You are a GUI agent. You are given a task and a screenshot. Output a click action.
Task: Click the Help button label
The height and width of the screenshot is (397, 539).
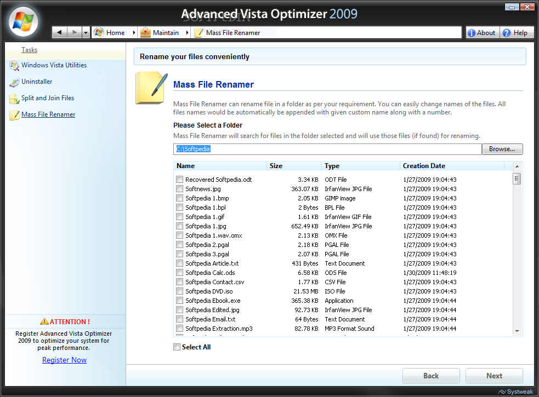click(x=520, y=33)
